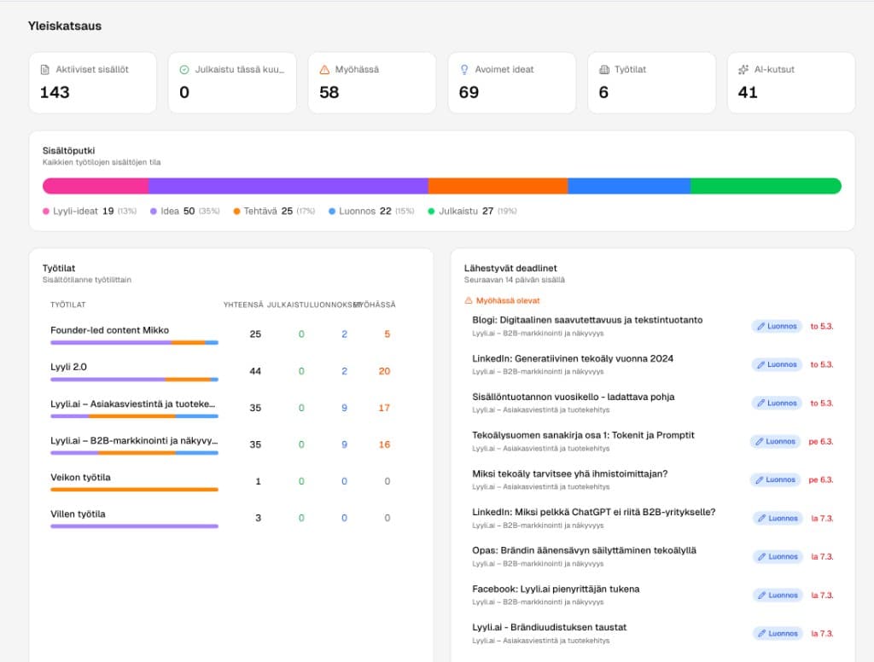Image resolution: width=874 pixels, height=662 pixels.
Task: Click the pink Lyyli-ideat pipeline segment
Action: (x=96, y=186)
